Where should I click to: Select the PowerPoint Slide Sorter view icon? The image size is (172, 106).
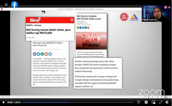pyautogui.click(x=162, y=97)
